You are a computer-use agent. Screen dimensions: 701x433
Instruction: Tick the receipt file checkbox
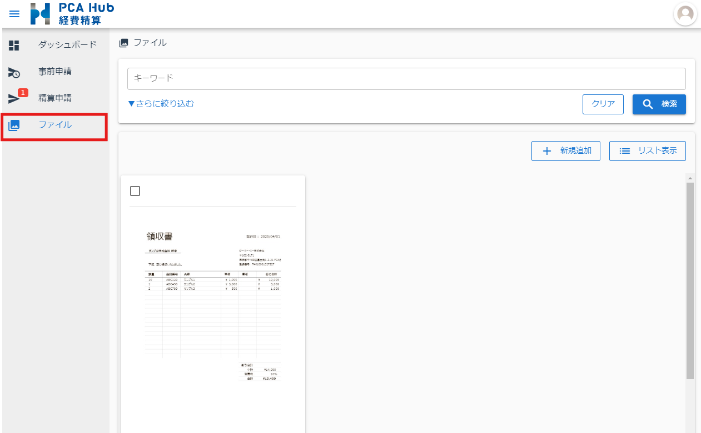pyautogui.click(x=135, y=191)
